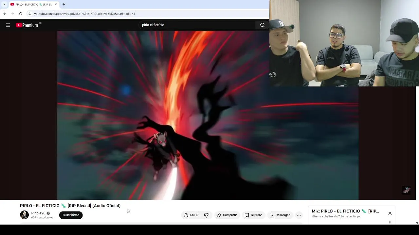Screen dimensions: 419x235
Task: Like the video with 415 K thumbs up
Action: coord(191,215)
